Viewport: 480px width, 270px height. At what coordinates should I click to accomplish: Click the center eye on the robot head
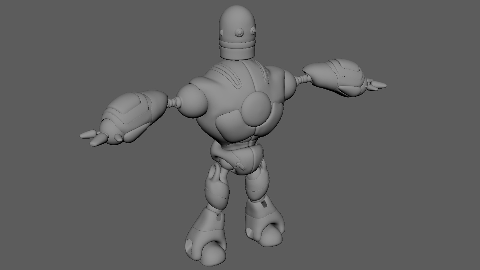tap(239, 32)
